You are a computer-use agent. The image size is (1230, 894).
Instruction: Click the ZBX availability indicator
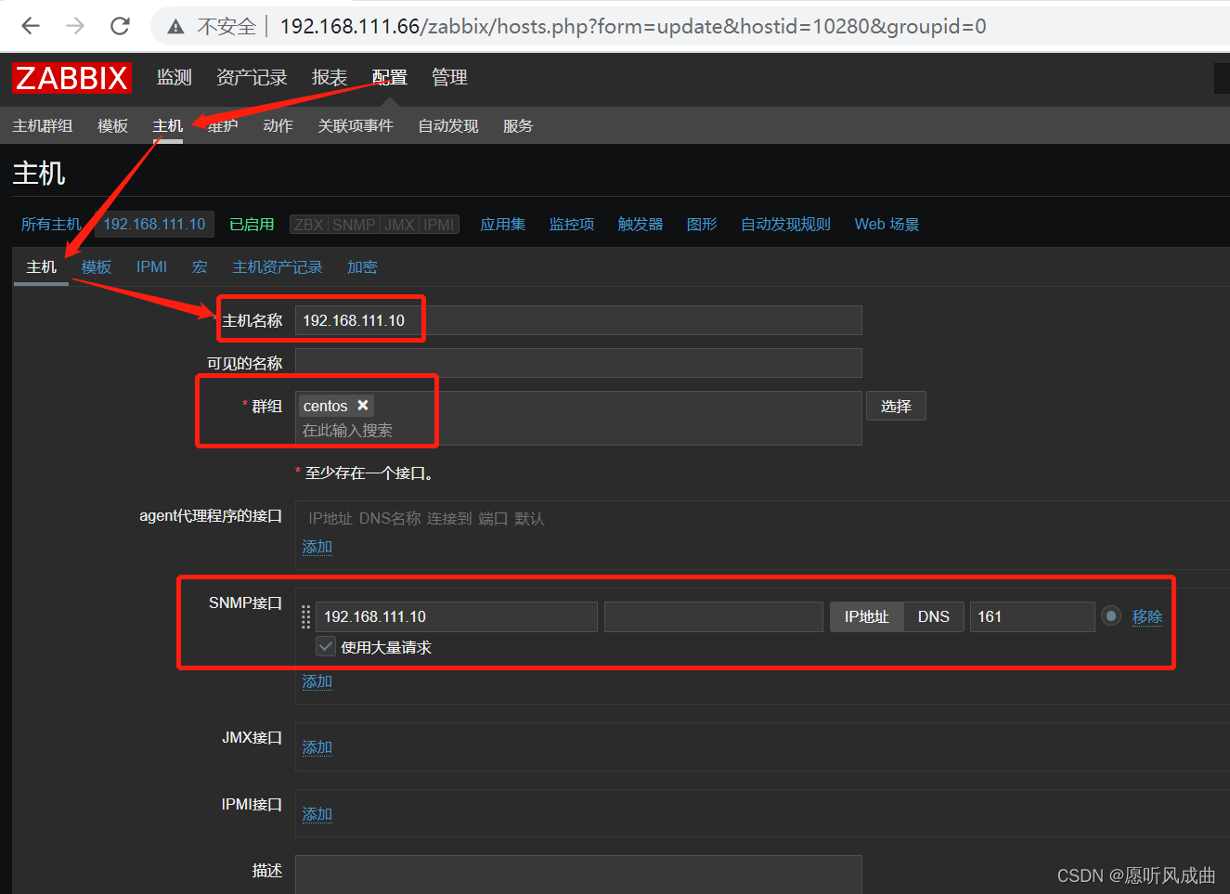pyautogui.click(x=309, y=225)
